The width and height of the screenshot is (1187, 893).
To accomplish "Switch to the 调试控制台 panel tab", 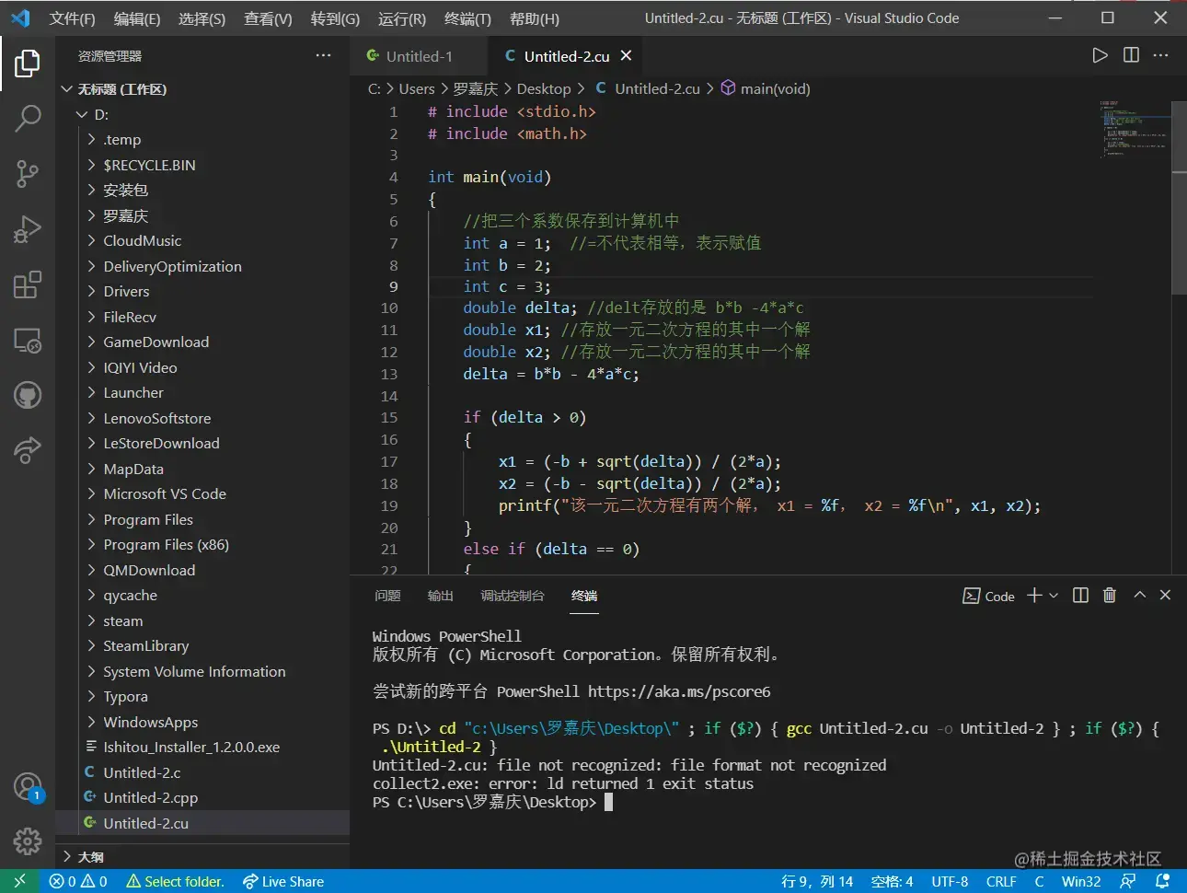I will (x=513, y=596).
